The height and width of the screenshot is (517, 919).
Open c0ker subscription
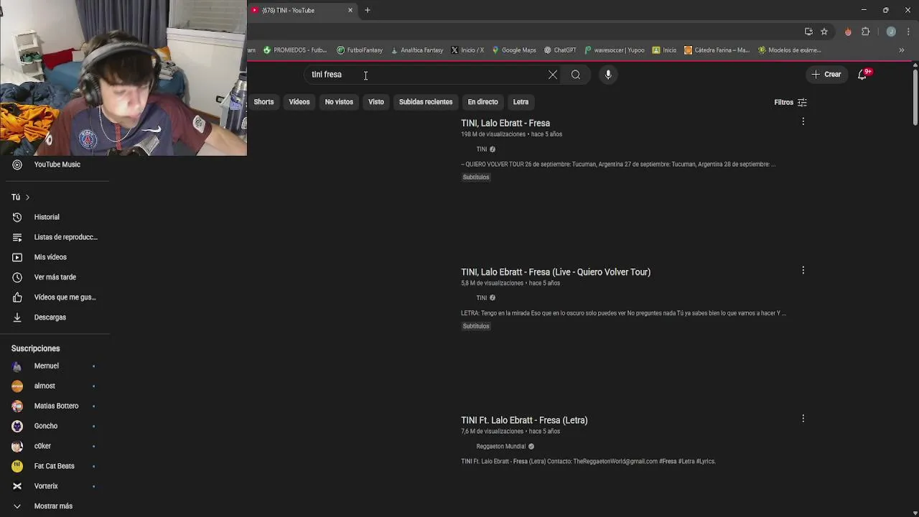[x=55, y=446]
